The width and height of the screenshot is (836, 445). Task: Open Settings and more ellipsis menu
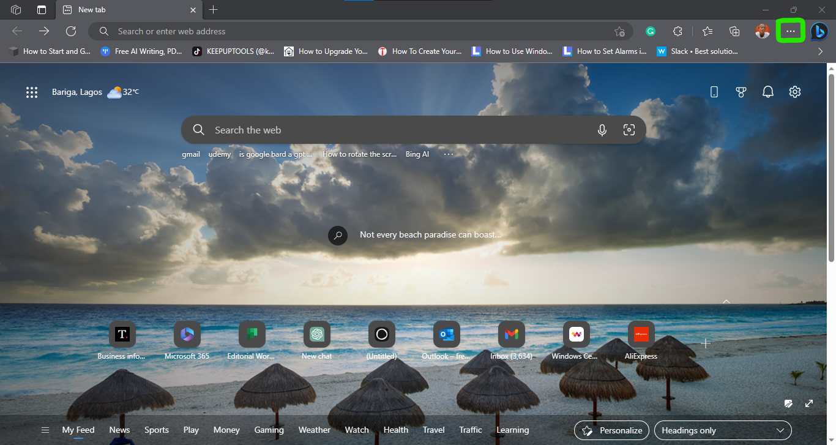(x=790, y=31)
